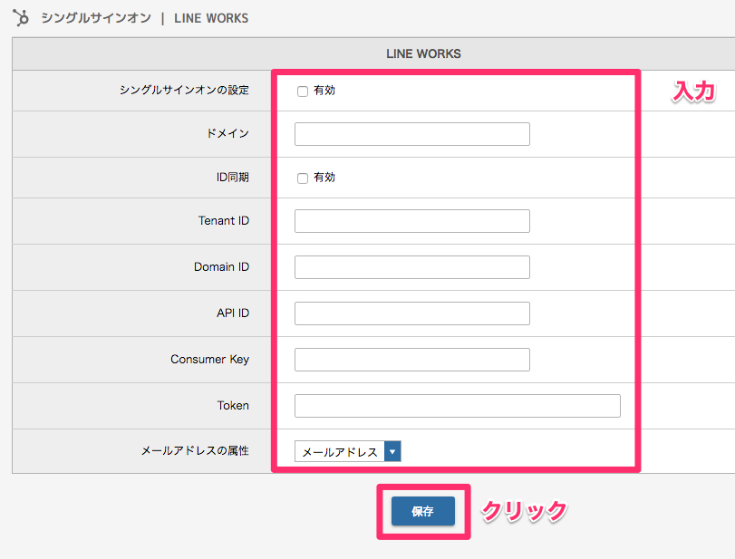Focus the Consumer Key input field
735x559 pixels.
412,360
